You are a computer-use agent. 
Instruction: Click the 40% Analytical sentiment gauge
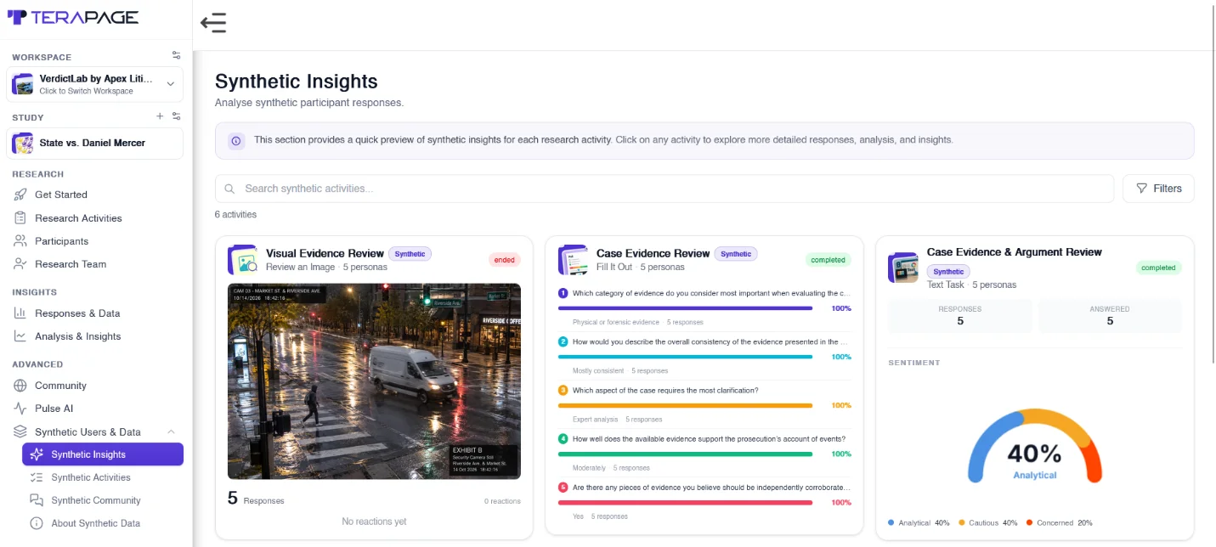click(x=1035, y=447)
